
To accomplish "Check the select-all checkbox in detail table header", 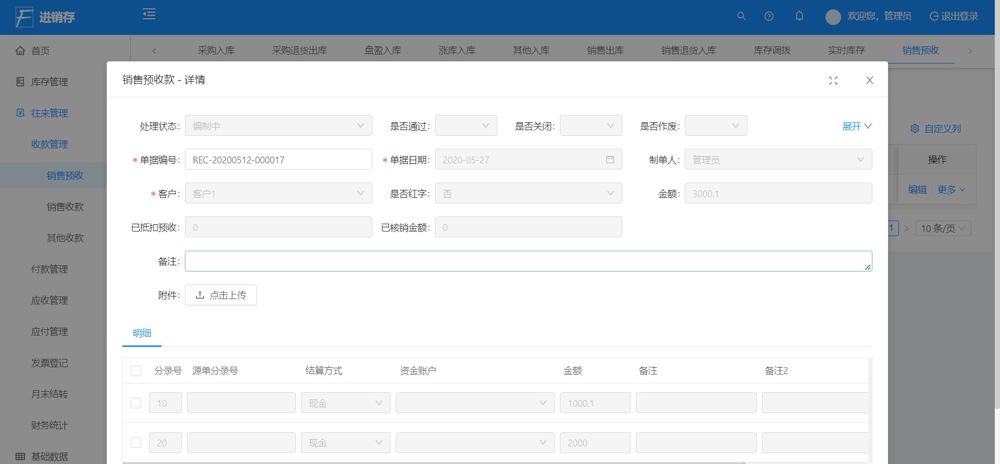I will point(136,371).
